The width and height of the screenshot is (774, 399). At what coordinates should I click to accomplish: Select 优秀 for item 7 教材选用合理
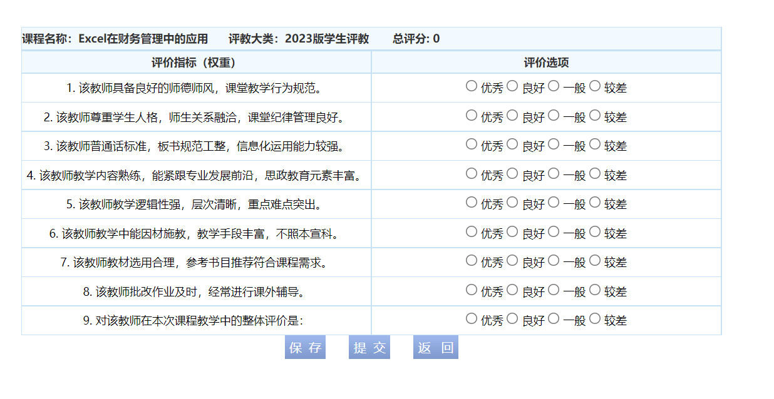[x=472, y=260]
